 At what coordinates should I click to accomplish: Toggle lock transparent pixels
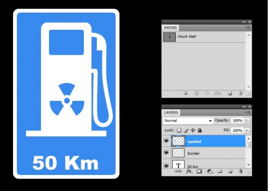179,130
